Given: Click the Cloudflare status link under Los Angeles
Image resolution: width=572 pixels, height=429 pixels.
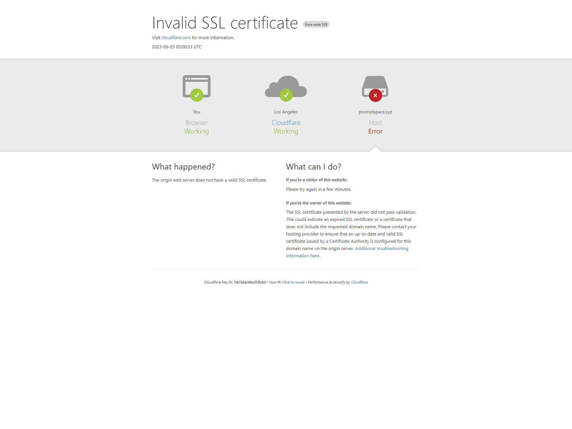Looking at the screenshot, I should [x=286, y=123].
